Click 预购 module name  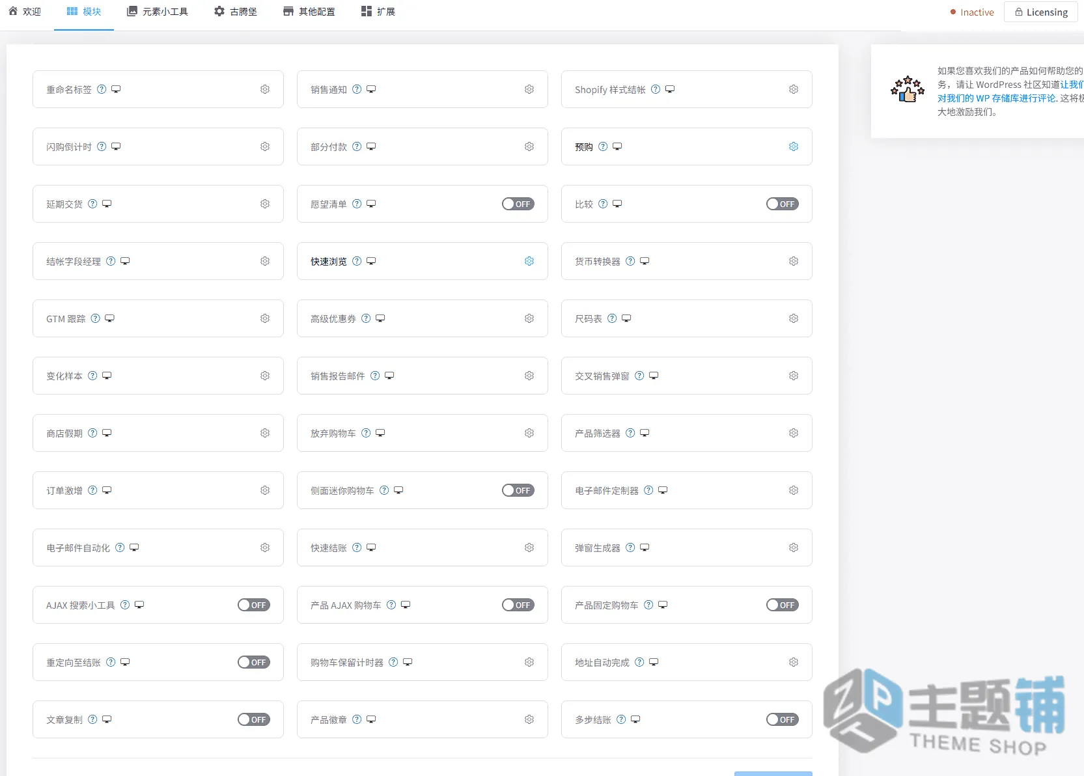click(x=584, y=146)
